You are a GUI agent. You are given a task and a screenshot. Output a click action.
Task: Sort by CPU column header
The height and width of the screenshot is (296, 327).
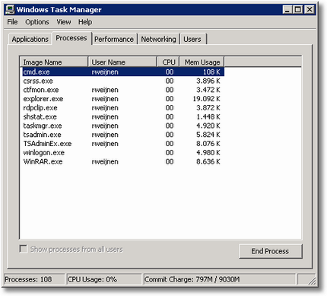click(x=168, y=62)
